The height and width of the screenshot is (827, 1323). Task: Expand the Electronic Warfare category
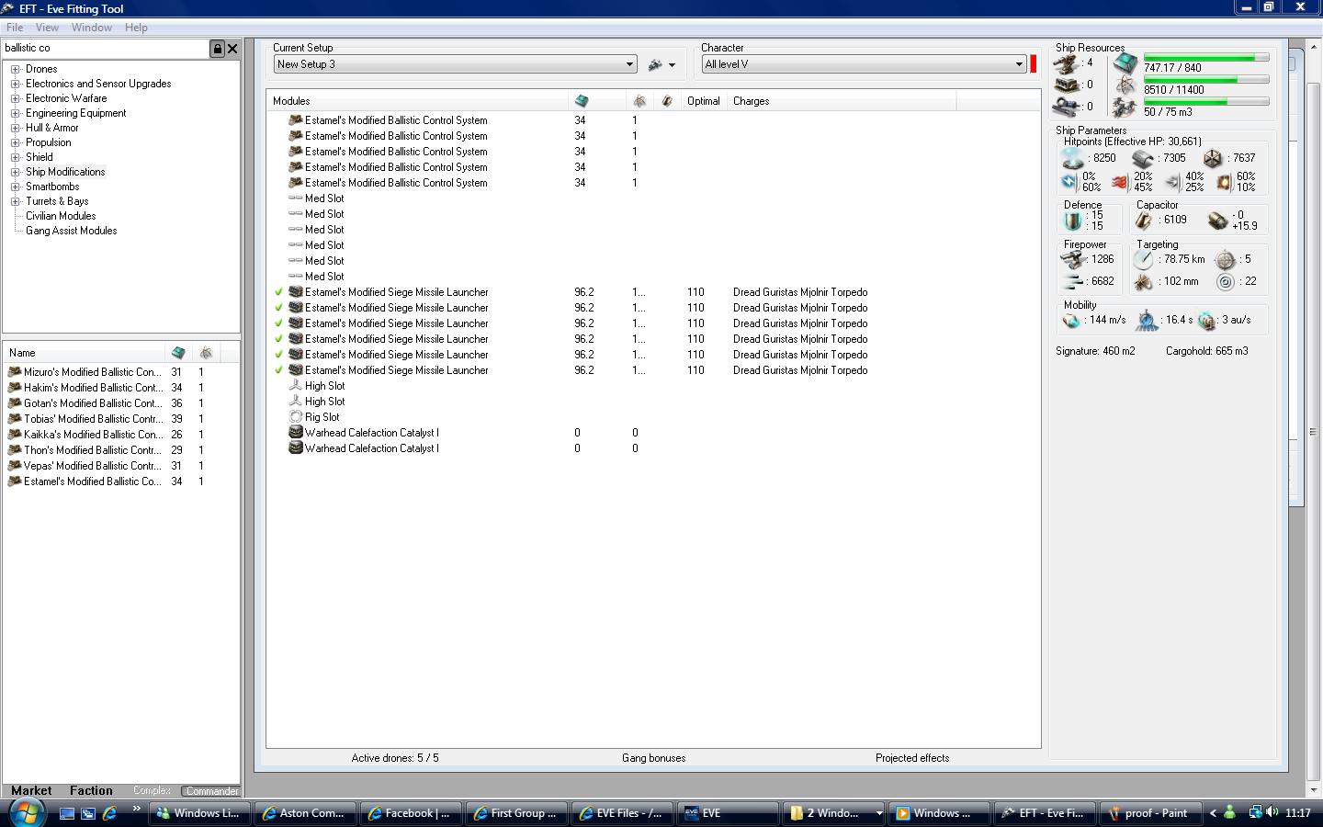pos(15,98)
